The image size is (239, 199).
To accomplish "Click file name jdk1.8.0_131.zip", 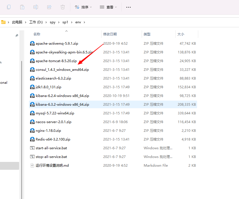I will point(48,87).
